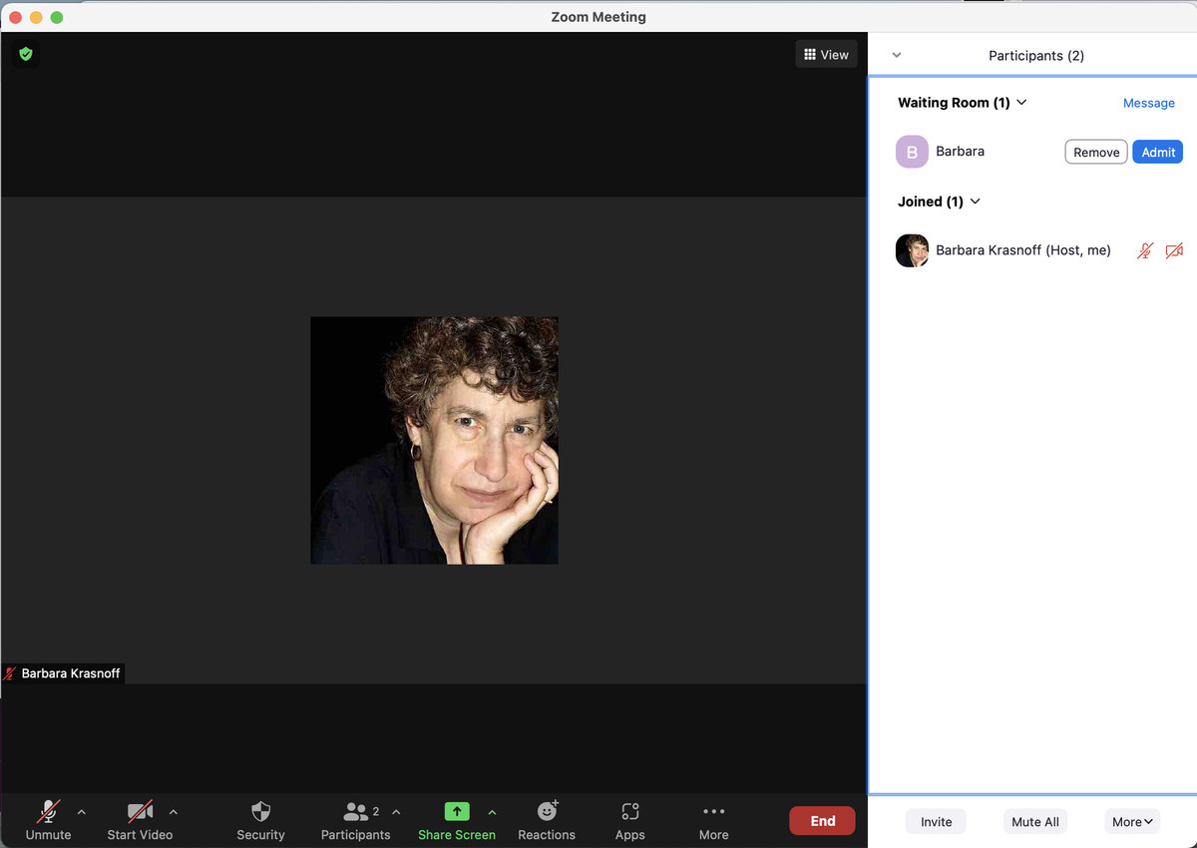Remove Barbara from waiting room
The image size is (1197, 848).
click(x=1096, y=152)
